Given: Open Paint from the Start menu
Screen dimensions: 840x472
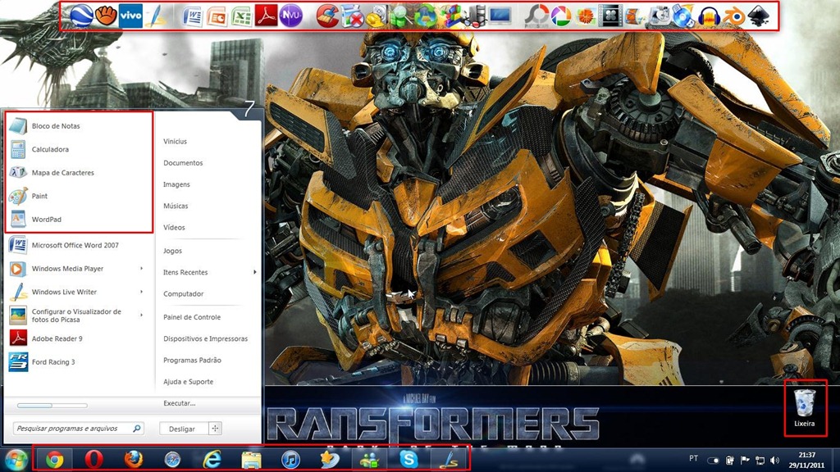Looking at the screenshot, I should point(79,196).
